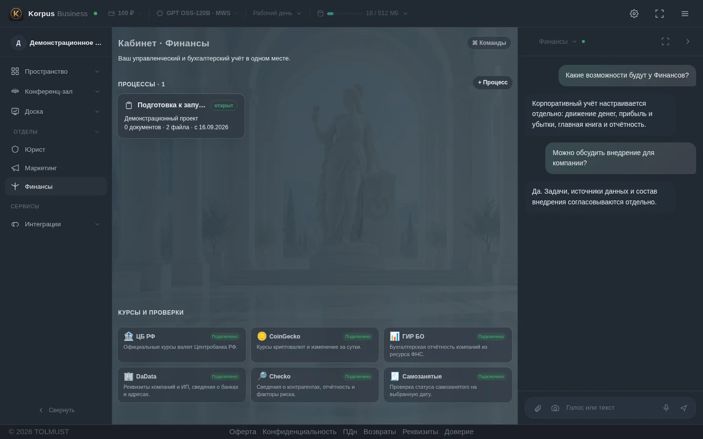Screen dimensions: 703x439
Task: Open the hamburger menu icon
Action: [x=685, y=14]
